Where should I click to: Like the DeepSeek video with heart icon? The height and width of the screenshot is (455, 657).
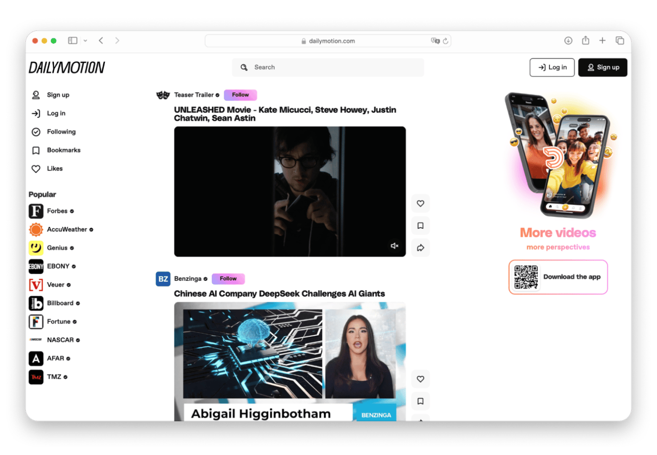(x=420, y=379)
